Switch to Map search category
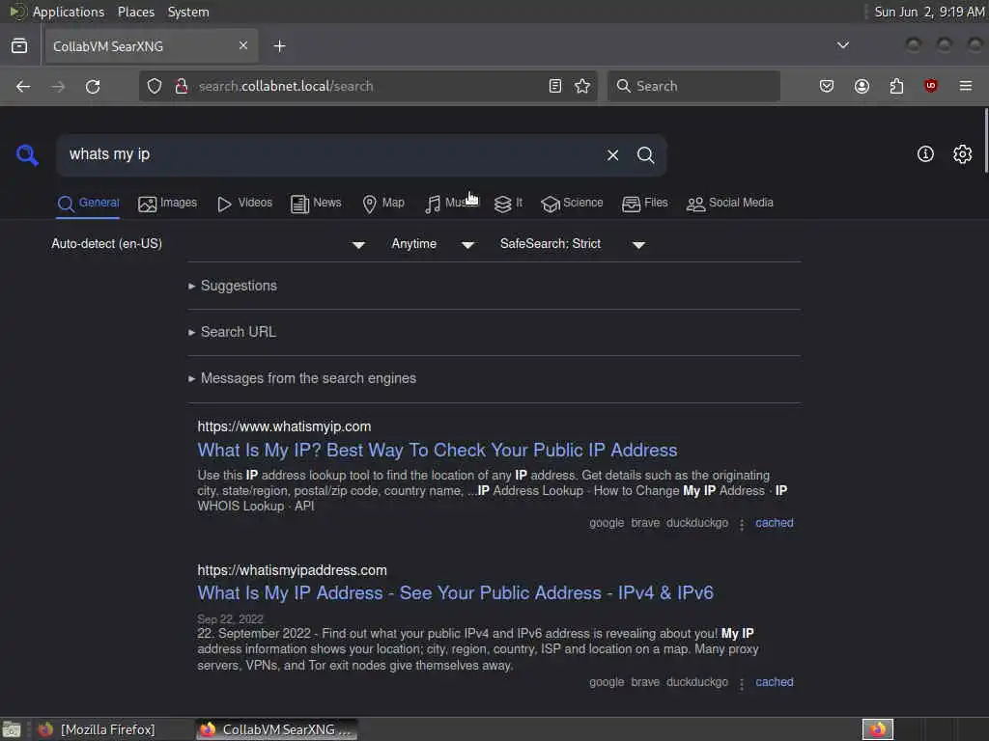 tap(383, 203)
